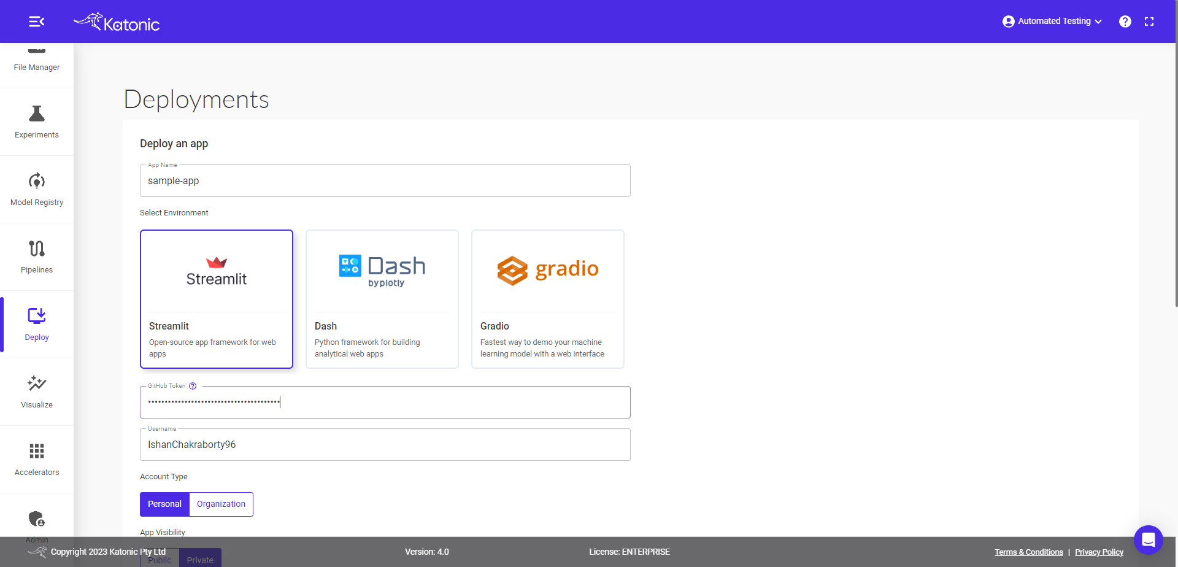The height and width of the screenshot is (567, 1178).
Task: Click the Version: 4.0 footer text
Action: pos(427,552)
